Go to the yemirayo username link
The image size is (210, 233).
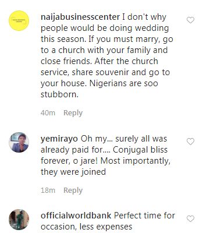[59, 139]
